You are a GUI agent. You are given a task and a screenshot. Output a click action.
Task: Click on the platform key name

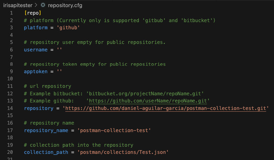click(35, 28)
